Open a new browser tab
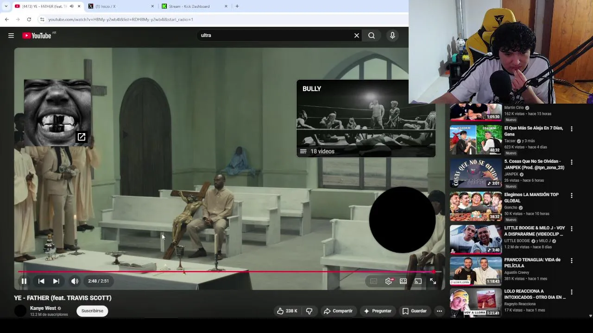Image resolution: width=593 pixels, height=333 pixels. tap(237, 6)
